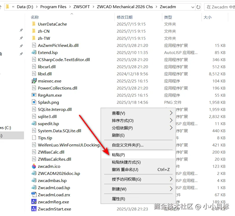
Task: Click the zh-TW folder icon
Action: [34, 38]
